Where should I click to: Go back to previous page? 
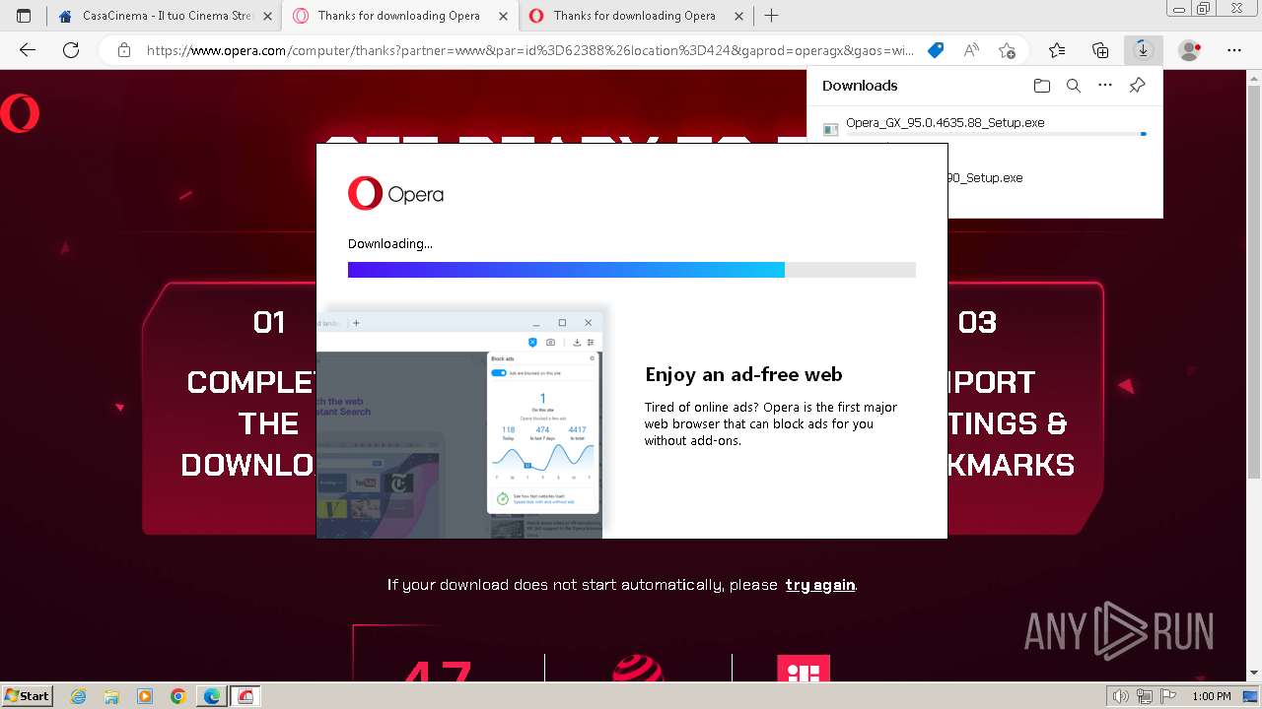coord(28,50)
